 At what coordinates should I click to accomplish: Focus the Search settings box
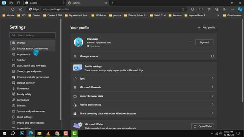(32, 35)
